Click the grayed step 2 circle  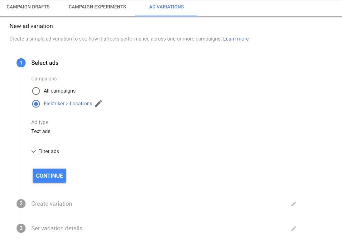pos(21,204)
